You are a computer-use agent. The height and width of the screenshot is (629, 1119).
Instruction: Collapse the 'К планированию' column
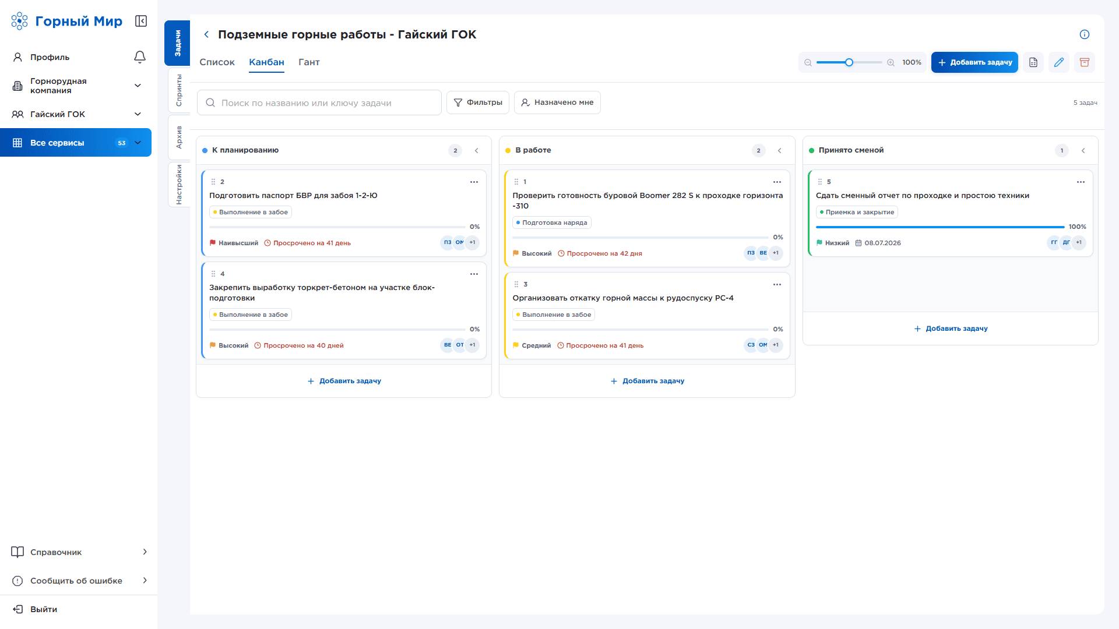tap(477, 151)
